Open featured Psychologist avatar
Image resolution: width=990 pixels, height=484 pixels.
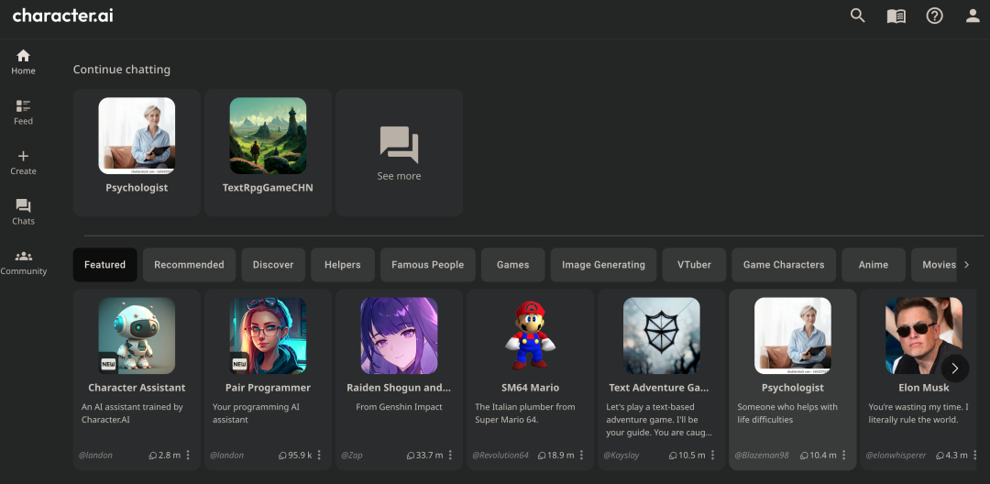click(793, 335)
